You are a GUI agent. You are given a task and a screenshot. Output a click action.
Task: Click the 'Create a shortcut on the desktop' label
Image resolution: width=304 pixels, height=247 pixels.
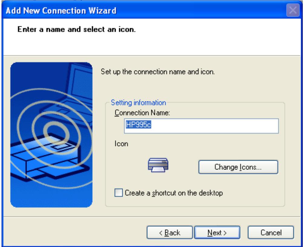point(174,193)
